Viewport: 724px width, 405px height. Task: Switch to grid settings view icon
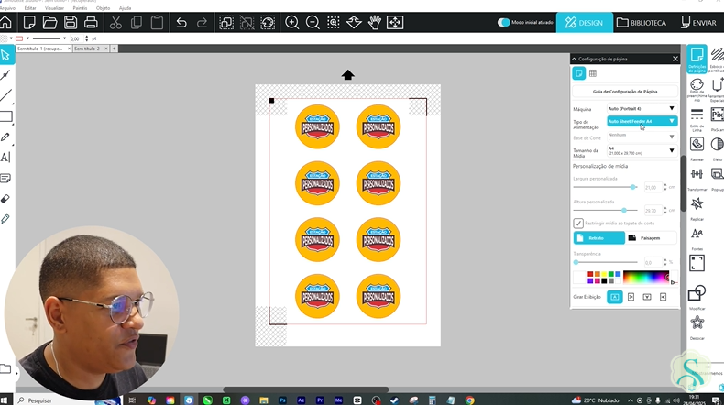click(593, 73)
